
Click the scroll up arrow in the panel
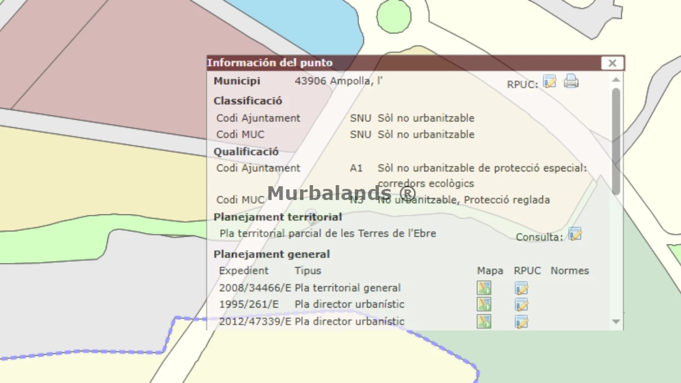(x=616, y=80)
